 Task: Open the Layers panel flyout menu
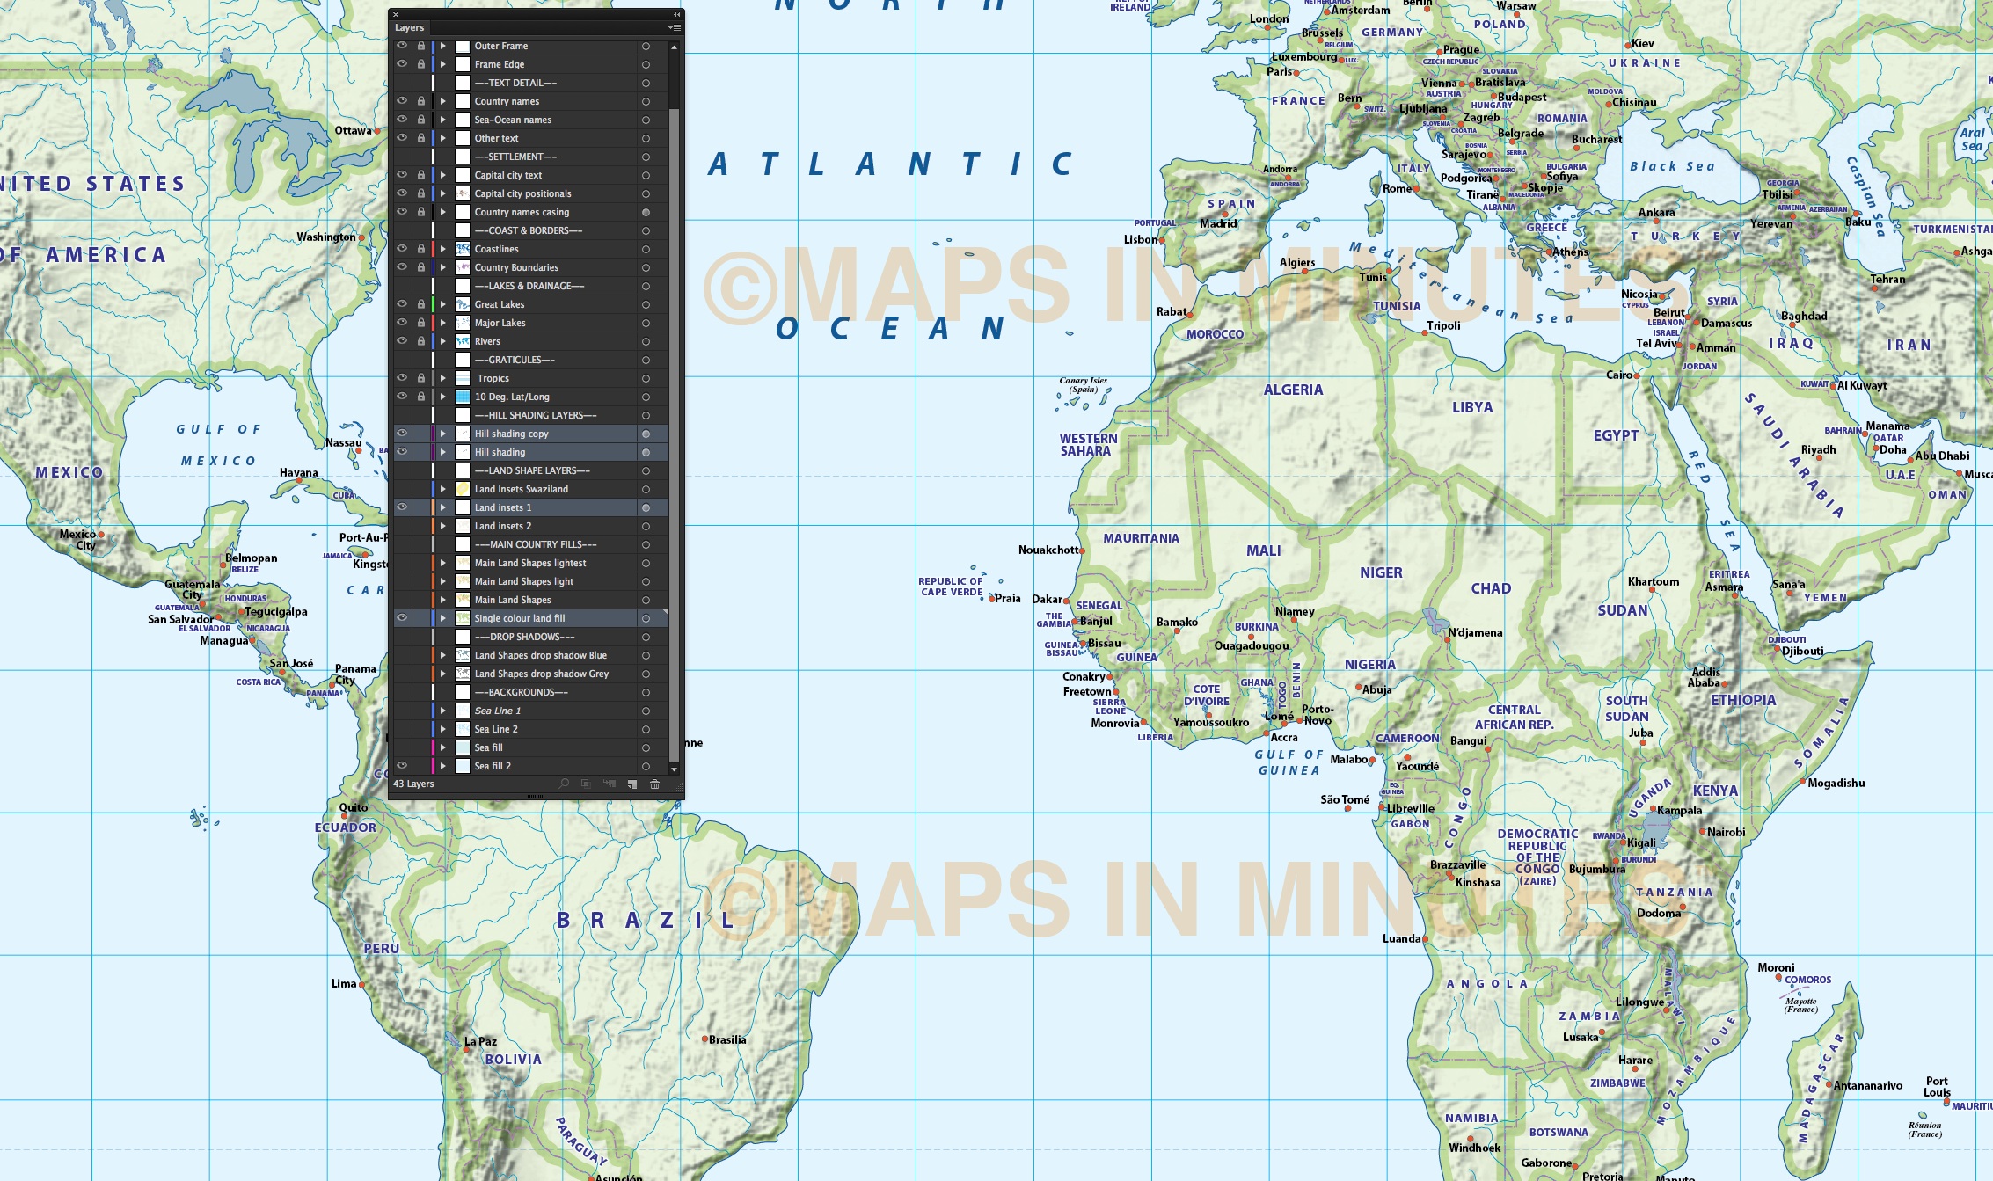click(675, 27)
